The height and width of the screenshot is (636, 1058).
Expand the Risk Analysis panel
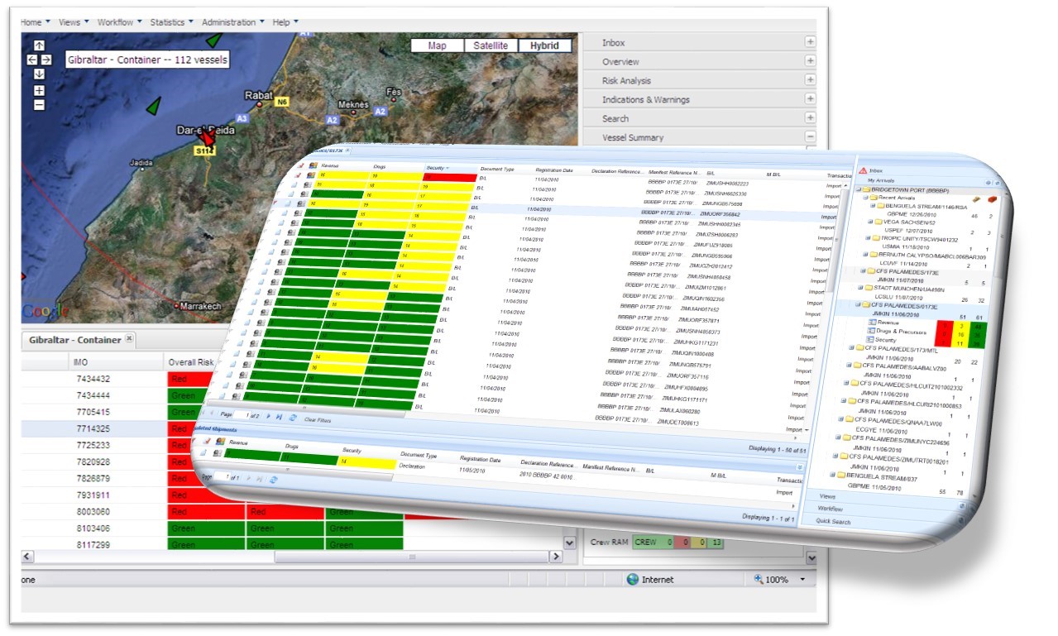point(811,80)
